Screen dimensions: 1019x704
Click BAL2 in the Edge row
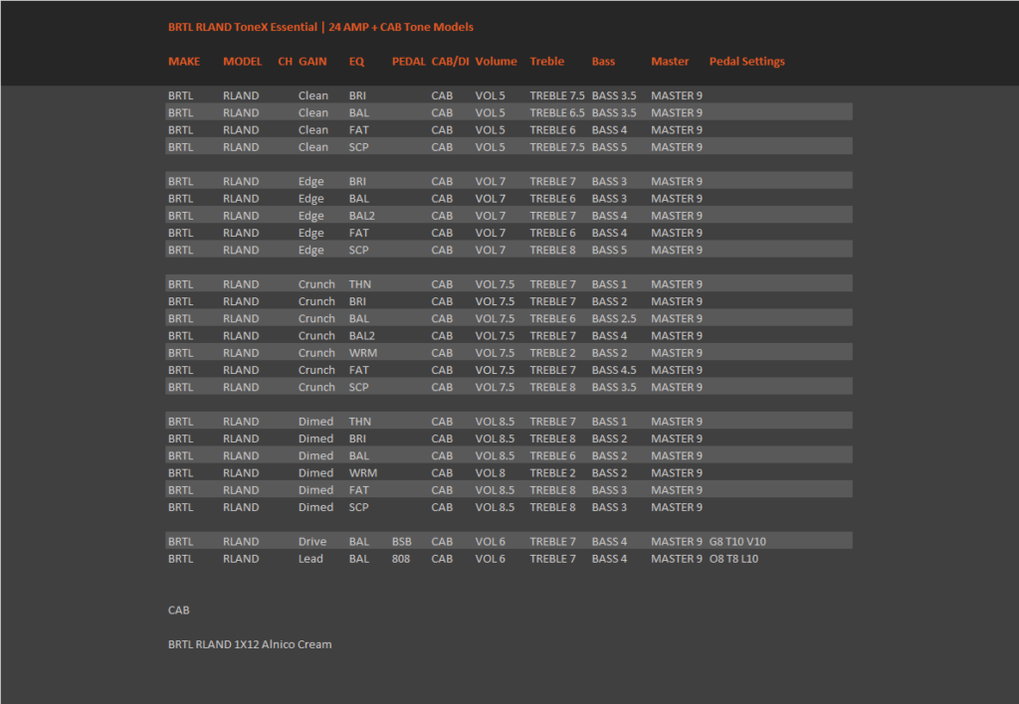[x=362, y=216]
